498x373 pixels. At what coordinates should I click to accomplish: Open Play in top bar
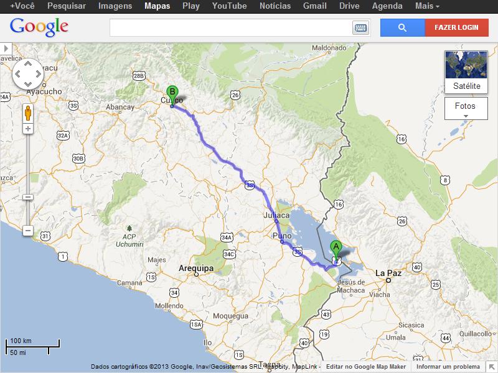click(x=191, y=6)
